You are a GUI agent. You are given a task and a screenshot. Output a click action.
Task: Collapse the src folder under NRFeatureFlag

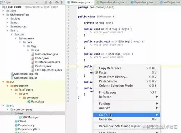coord(7,30)
